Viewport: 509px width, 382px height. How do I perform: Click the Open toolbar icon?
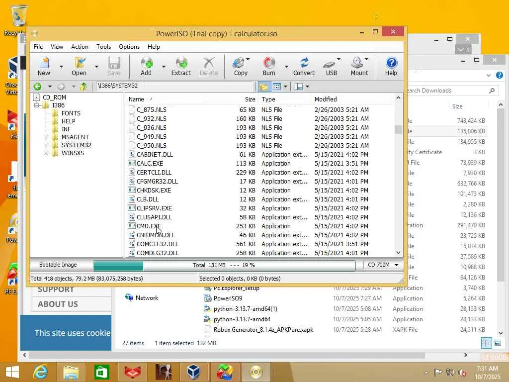click(x=79, y=66)
